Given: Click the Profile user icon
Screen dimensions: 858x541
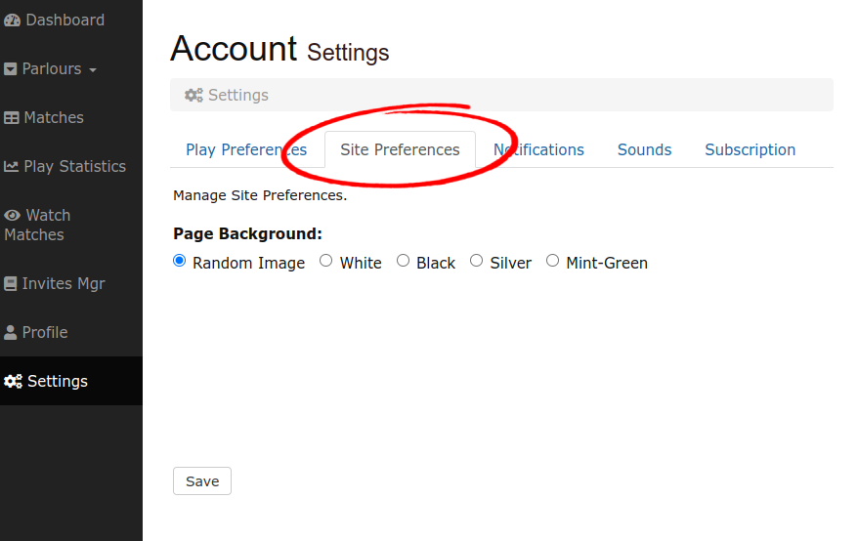Looking at the screenshot, I should [x=11, y=333].
